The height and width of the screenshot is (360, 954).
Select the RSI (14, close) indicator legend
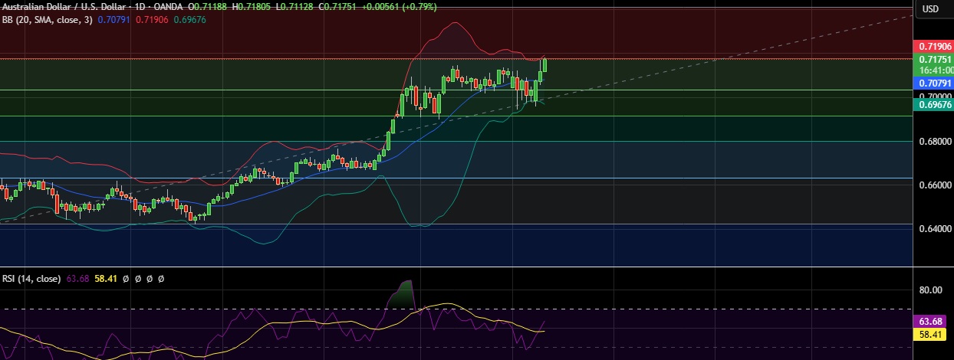pos(31,279)
